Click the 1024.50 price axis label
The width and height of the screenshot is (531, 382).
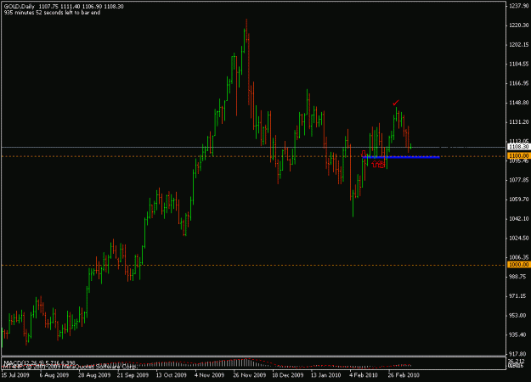click(x=519, y=238)
